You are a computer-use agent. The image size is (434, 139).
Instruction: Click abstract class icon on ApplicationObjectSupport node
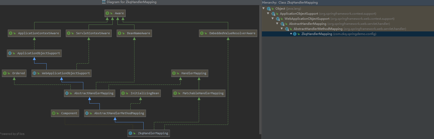tap(10, 53)
